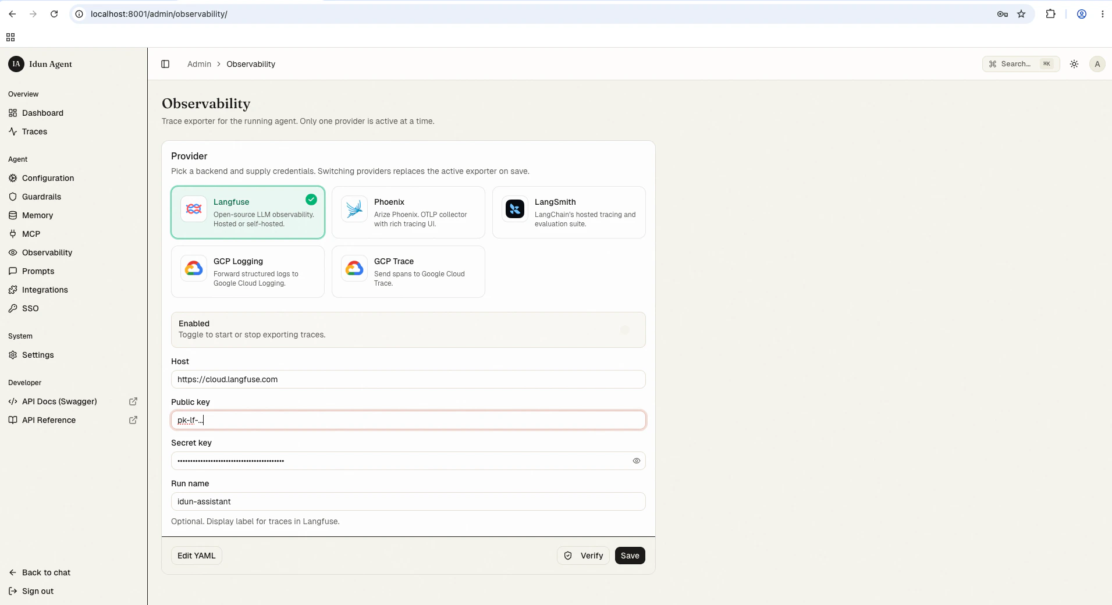This screenshot has width=1112, height=605.
Task: Select Phoenix provider card
Action: (x=408, y=212)
